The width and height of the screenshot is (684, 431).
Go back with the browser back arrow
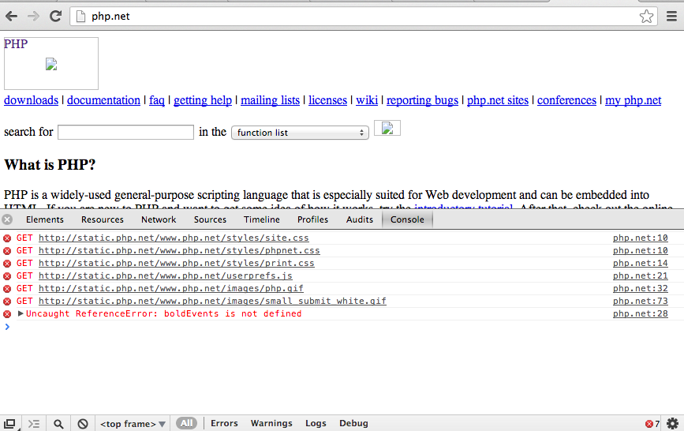coord(11,17)
